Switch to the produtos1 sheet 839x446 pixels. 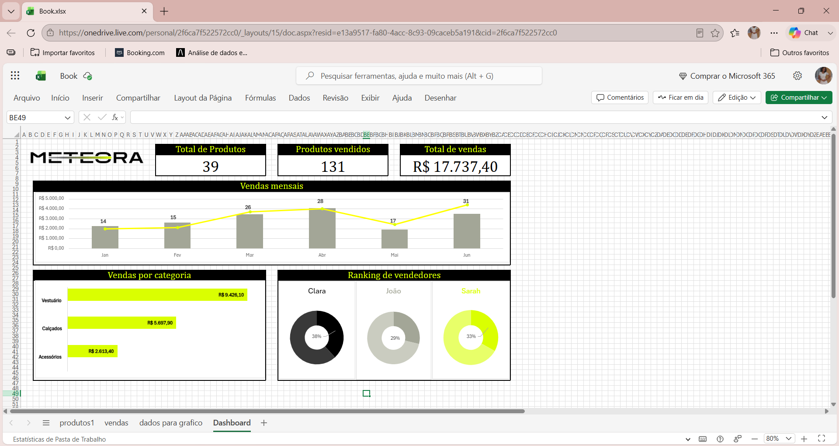point(77,423)
